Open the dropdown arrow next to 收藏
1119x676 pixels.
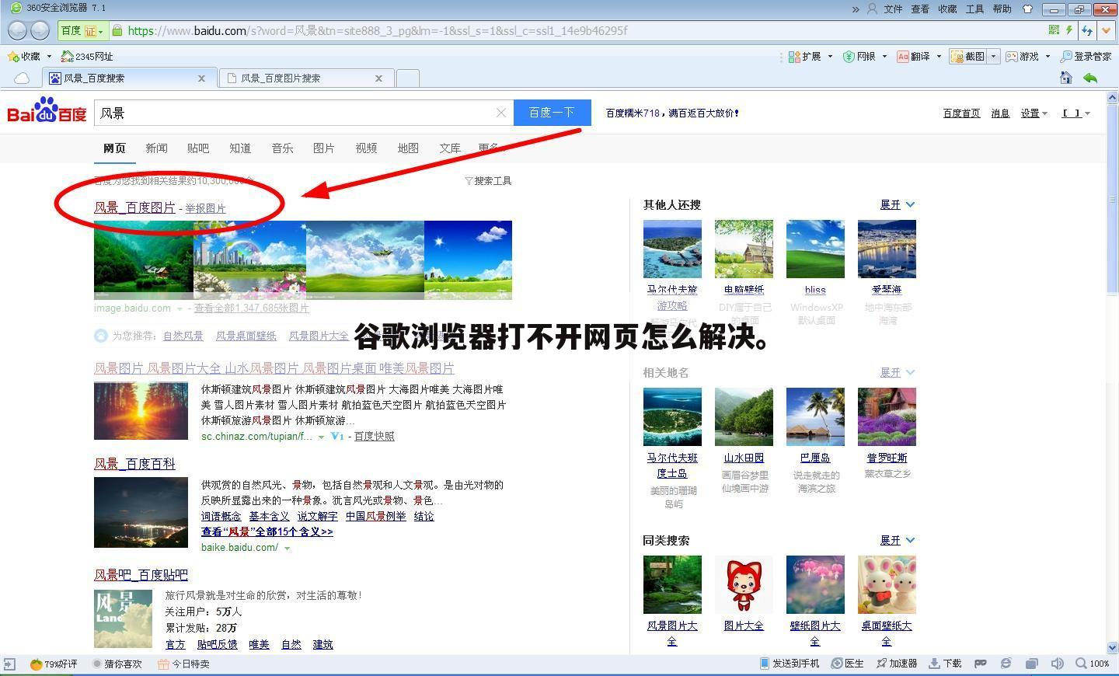(48, 56)
